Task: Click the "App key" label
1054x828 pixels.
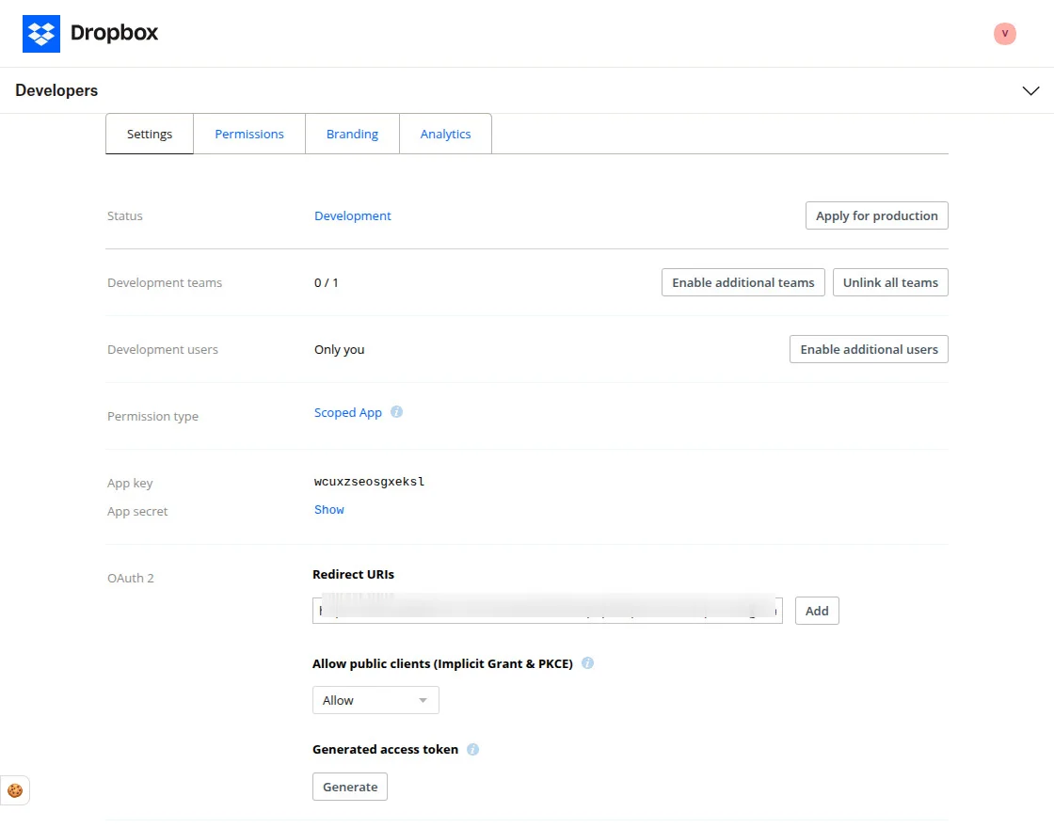Action: [x=130, y=484]
